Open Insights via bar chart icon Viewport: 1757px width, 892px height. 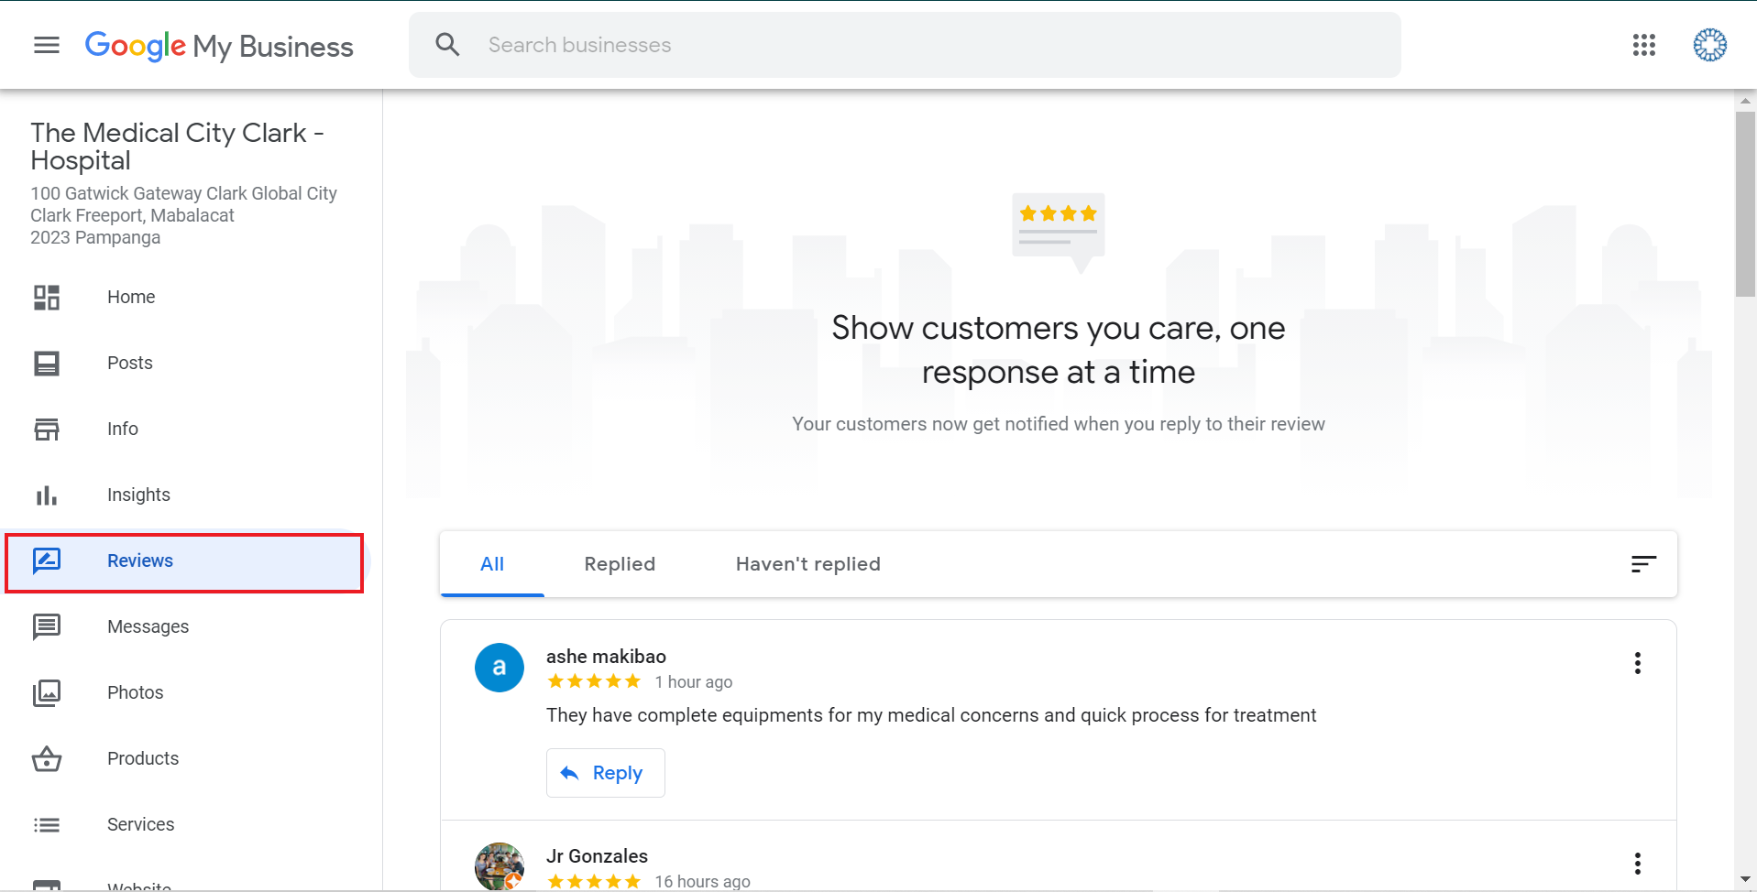[x=47, y=495]
